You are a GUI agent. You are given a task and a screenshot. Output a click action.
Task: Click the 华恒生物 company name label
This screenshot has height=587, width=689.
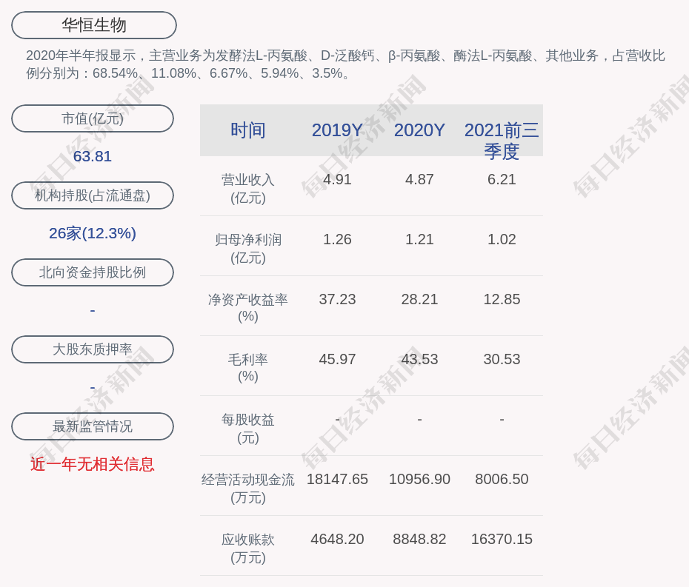[x=94, y=25]
